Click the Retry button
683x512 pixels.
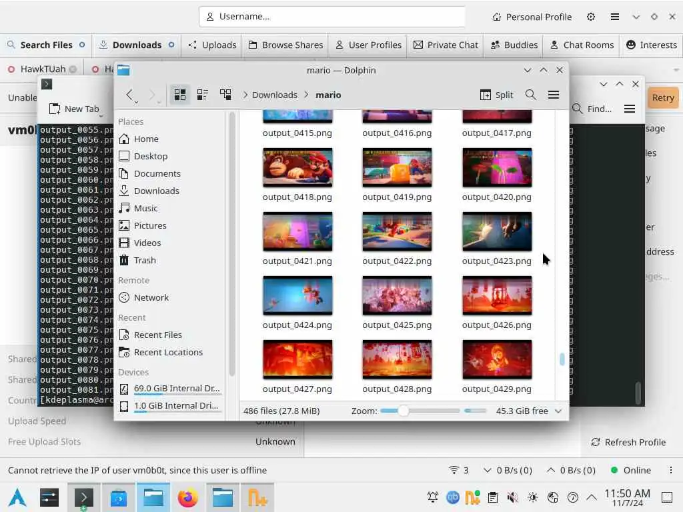coord(663,97)
